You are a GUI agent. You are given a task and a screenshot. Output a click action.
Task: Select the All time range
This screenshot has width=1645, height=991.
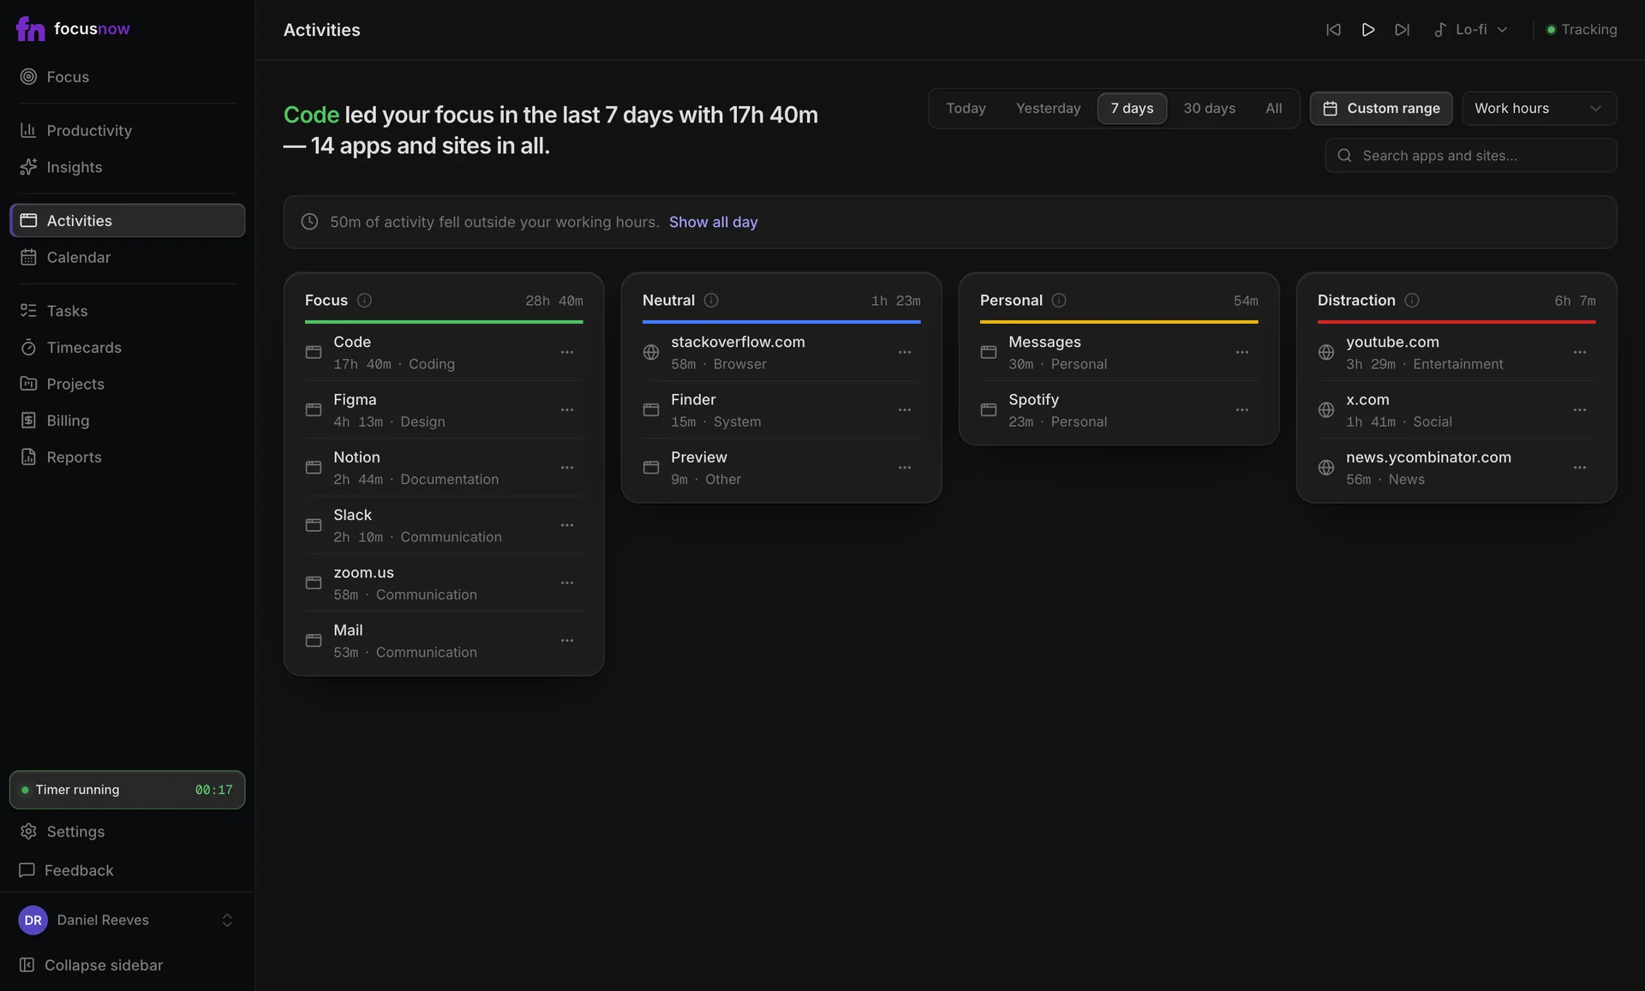1273,109
